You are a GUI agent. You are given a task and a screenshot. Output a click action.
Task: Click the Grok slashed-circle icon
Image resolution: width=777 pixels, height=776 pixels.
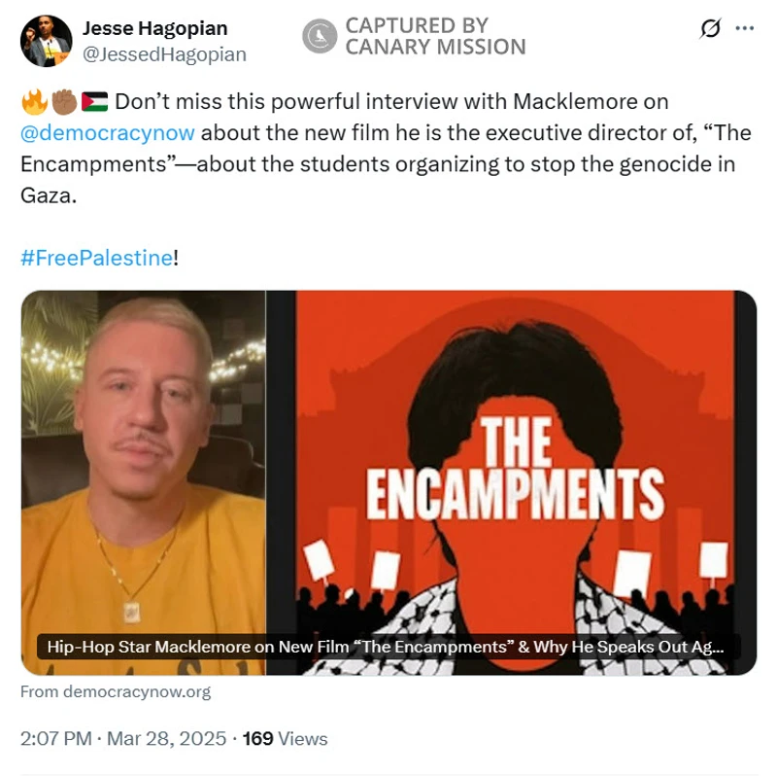[710, 28]
